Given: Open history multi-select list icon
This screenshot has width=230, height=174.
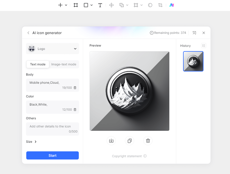Looking at the screenshot, I should [x=203, y=46].
